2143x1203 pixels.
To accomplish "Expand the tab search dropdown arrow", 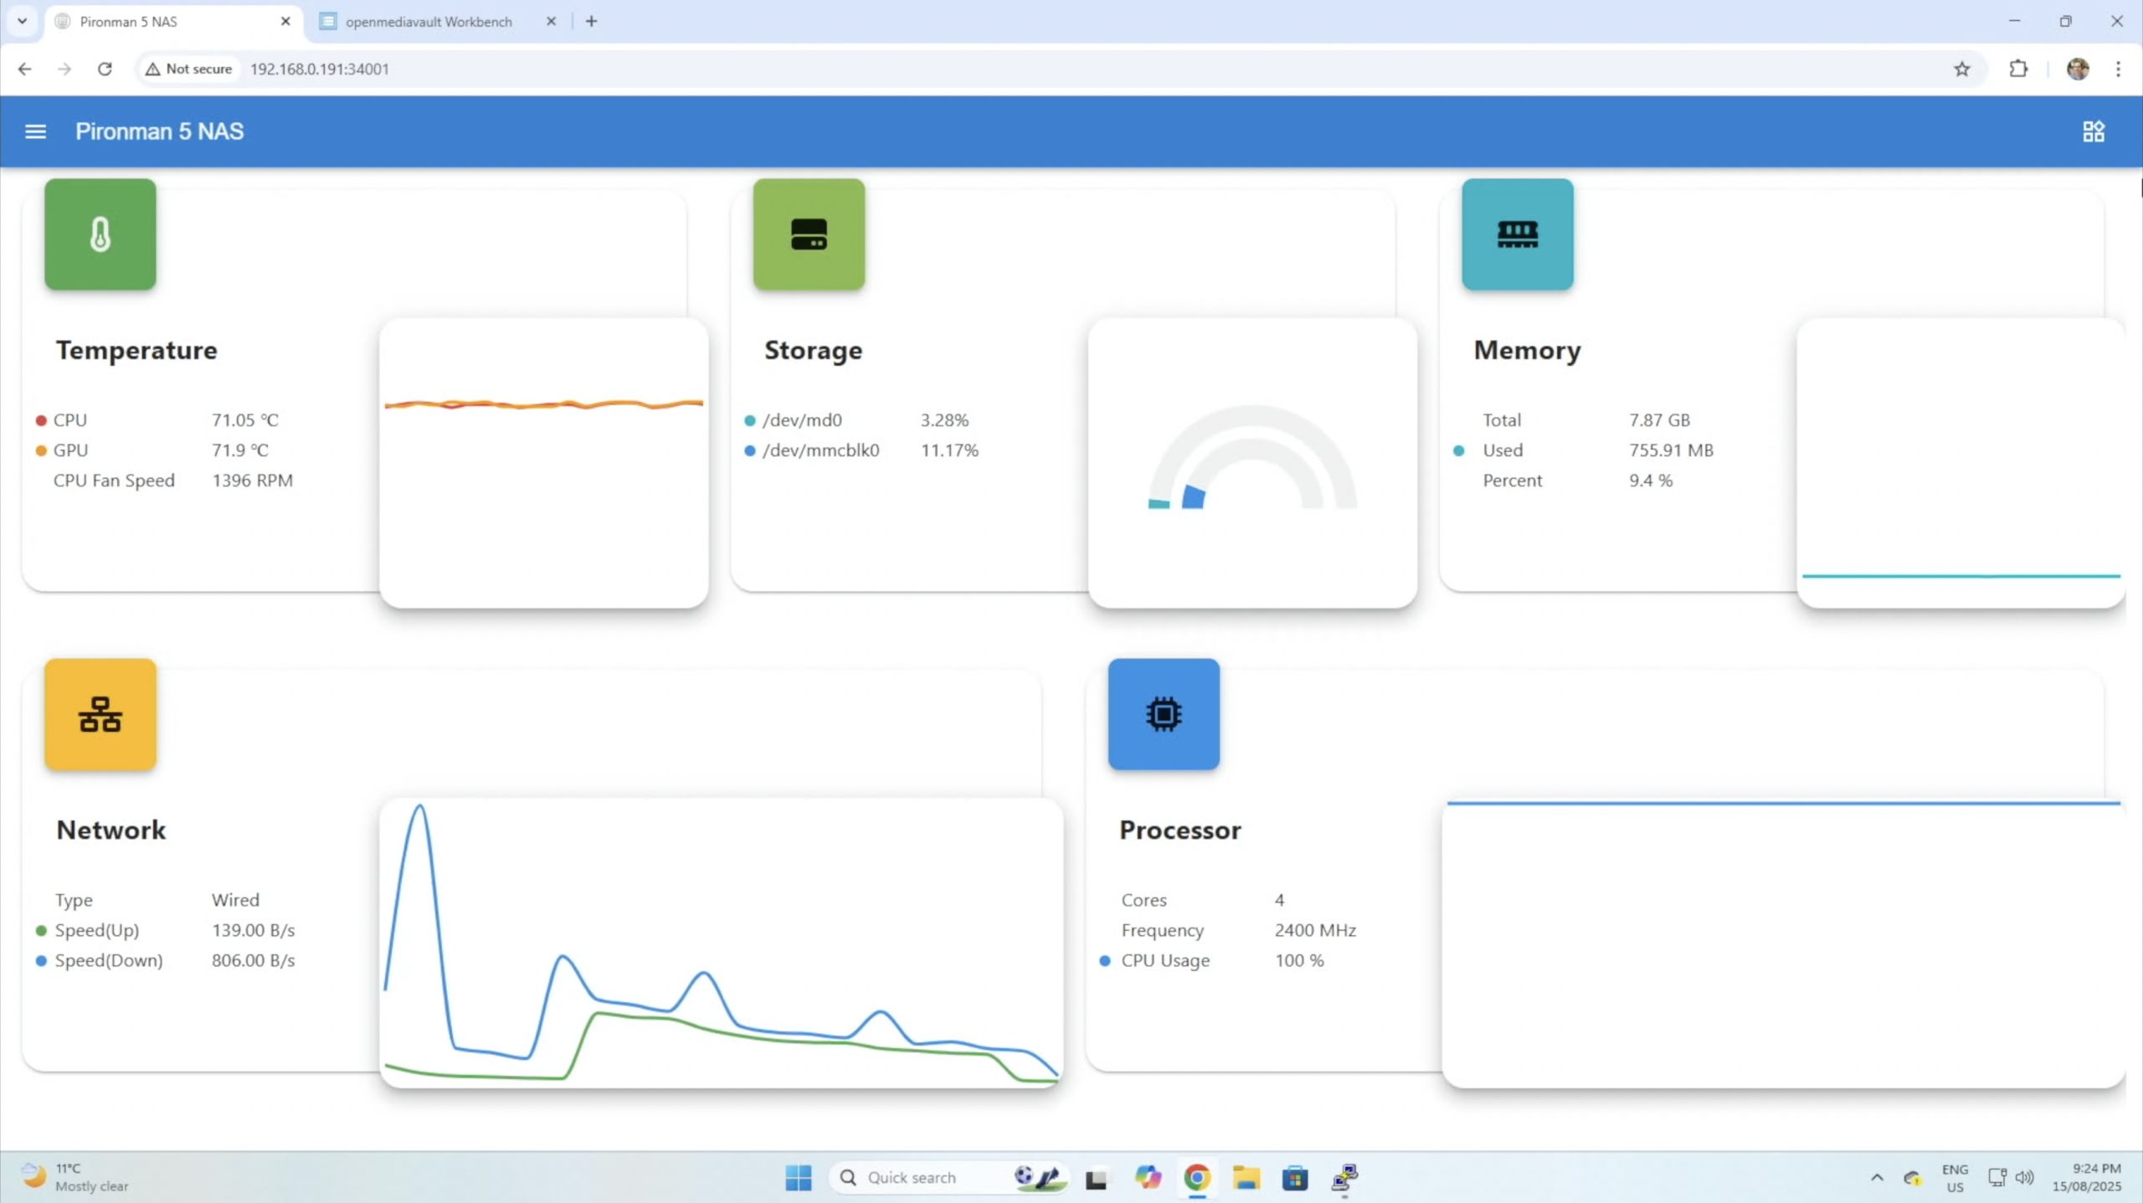I will coord(23,21).
